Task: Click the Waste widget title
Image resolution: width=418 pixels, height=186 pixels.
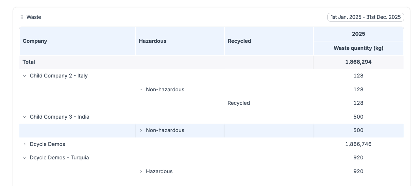Action: [x=34, y=17]
